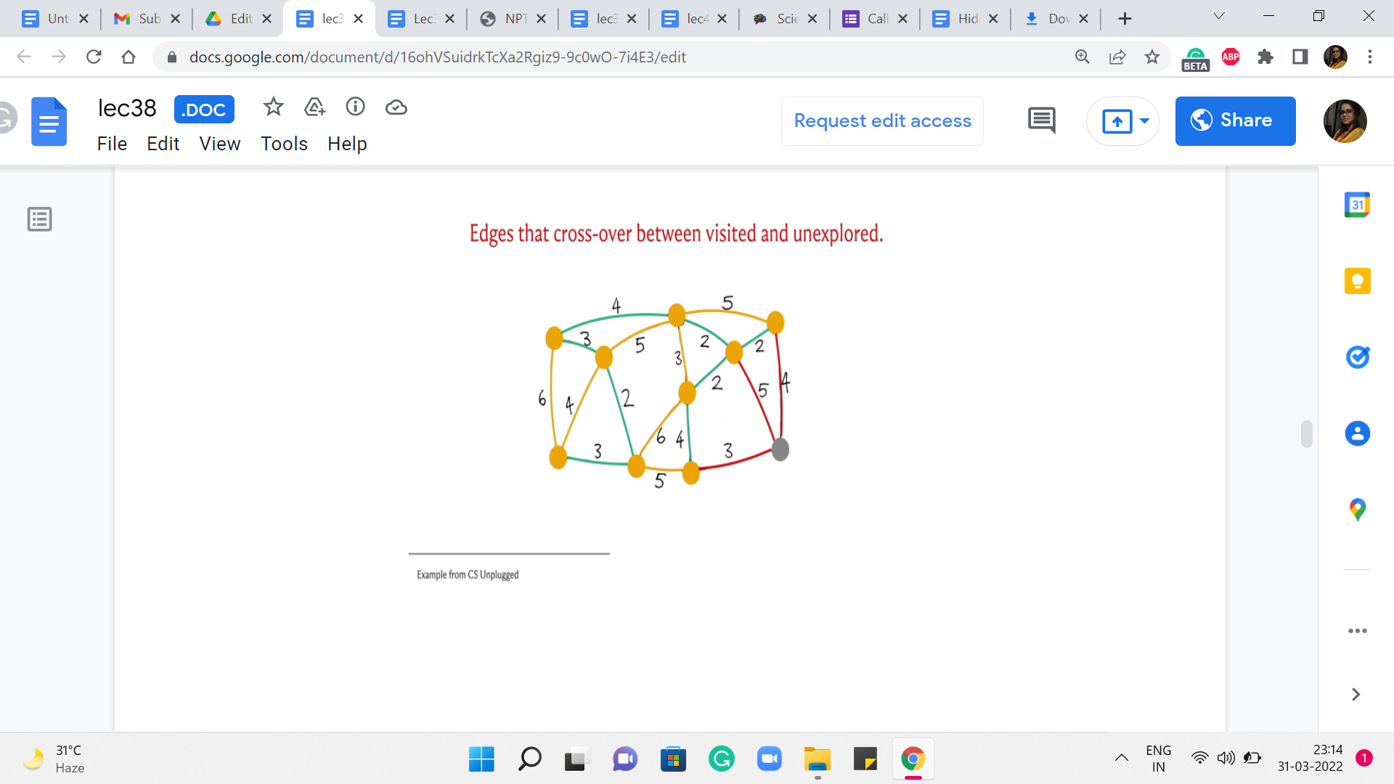Bookmark this page with star icon
The height and width of the screenshot is (784, 1394).
click(1152, 57)
